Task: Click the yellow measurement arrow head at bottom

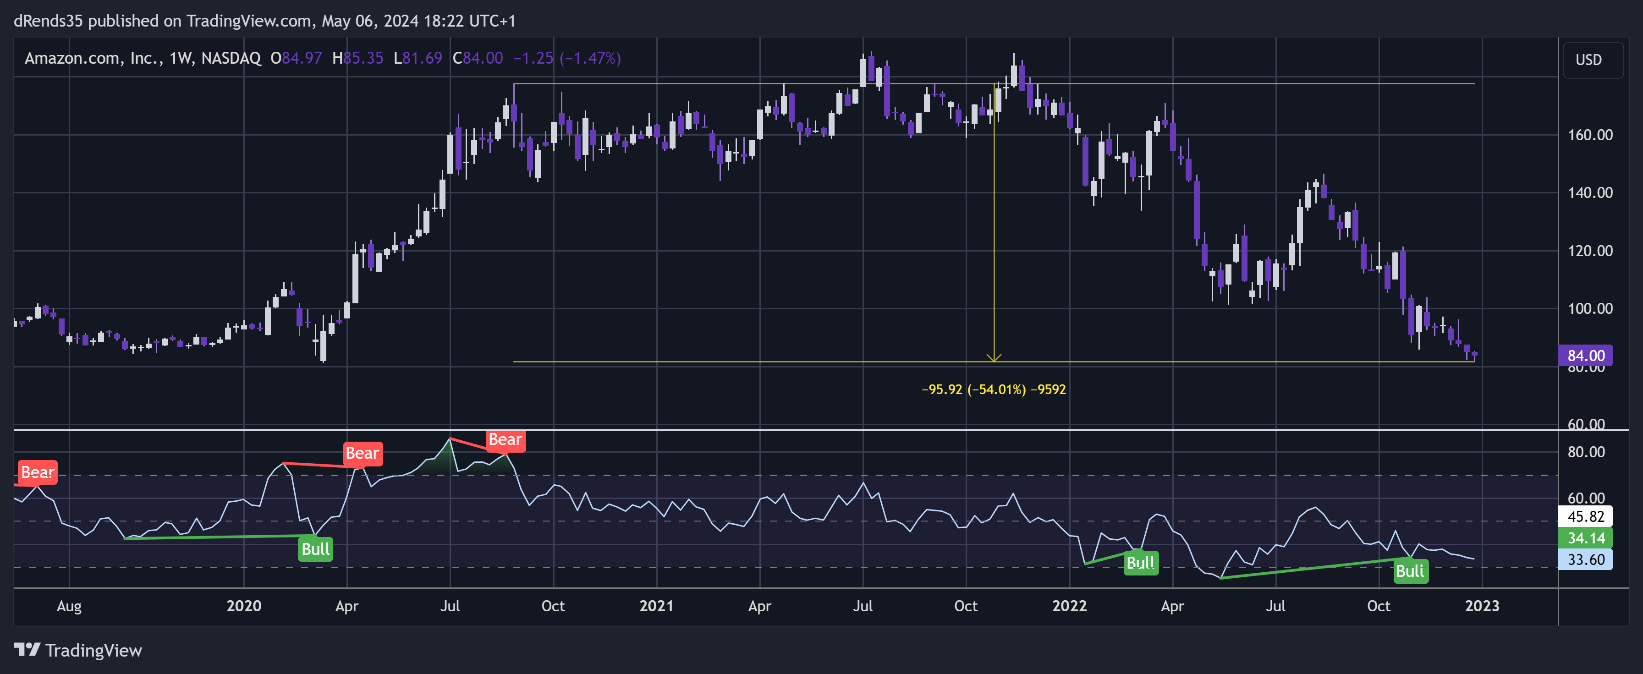Action: pos(994,358)
